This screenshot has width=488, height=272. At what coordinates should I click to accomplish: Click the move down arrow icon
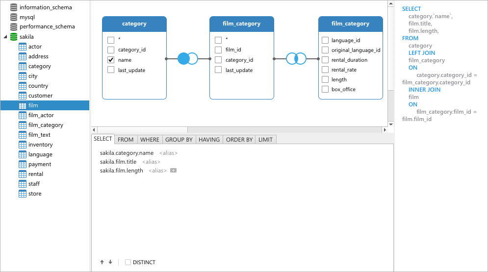click(x=110, y=262)
